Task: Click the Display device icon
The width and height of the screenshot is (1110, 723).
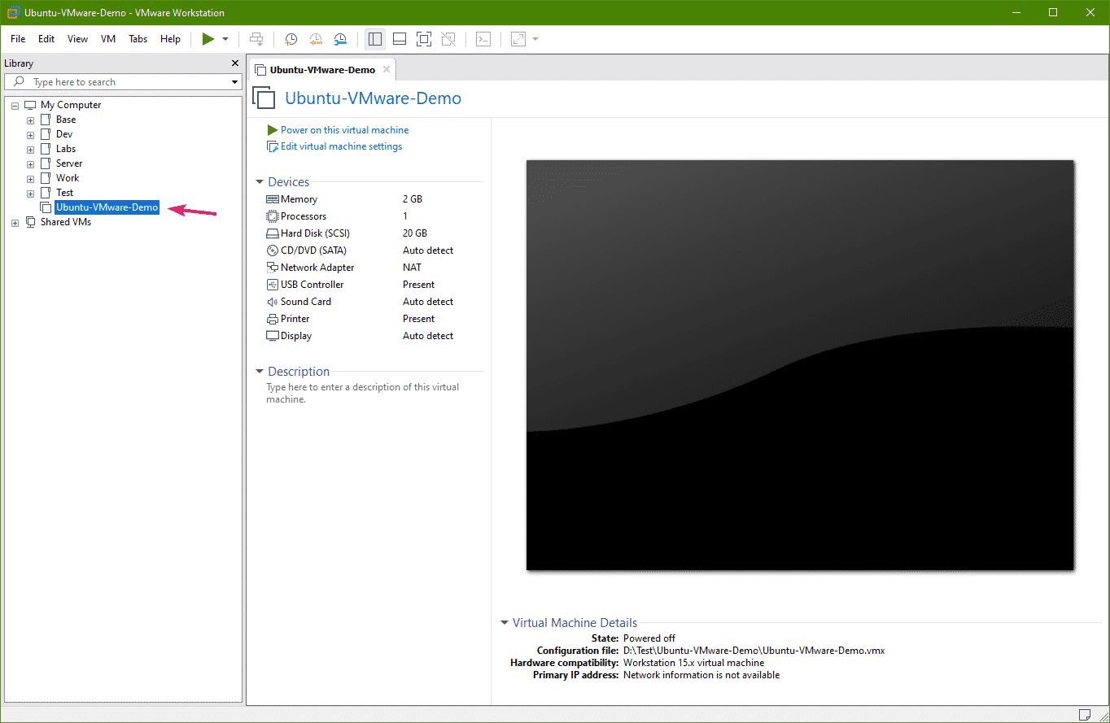Action: click(273, 336)
